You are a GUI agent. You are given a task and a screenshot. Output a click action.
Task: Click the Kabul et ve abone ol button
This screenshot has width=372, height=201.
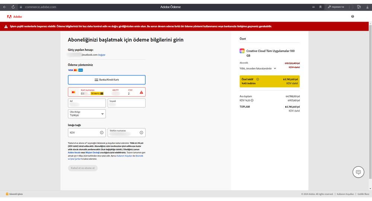[83, 168]
